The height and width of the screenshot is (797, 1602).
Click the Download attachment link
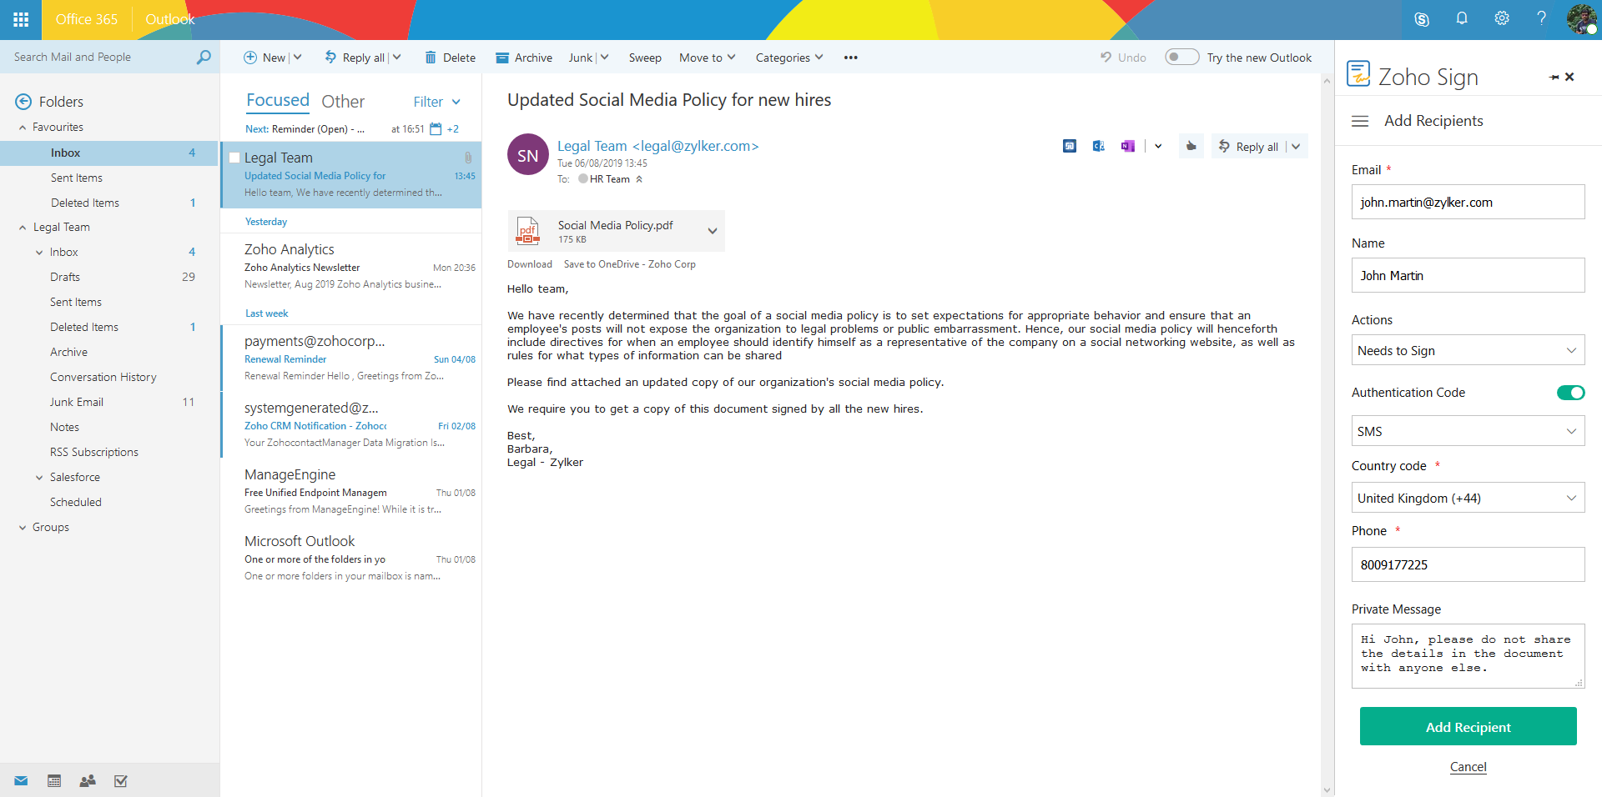coord(530,264)
